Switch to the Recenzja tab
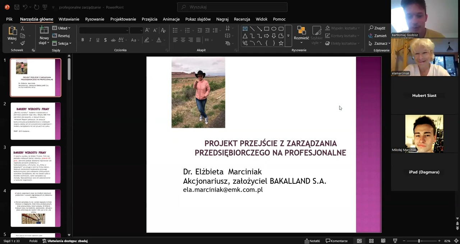460x244 pixels. (x=242, y=19)
